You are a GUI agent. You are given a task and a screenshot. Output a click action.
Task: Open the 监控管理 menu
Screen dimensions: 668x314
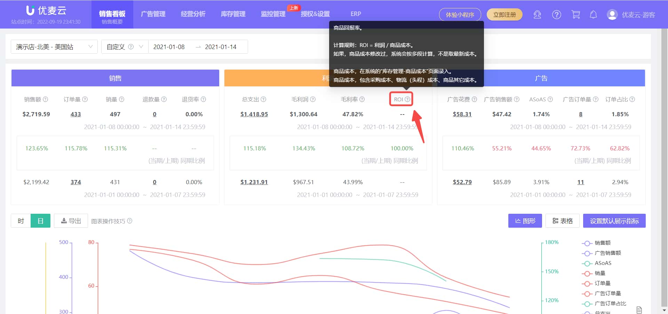(273, 14)
